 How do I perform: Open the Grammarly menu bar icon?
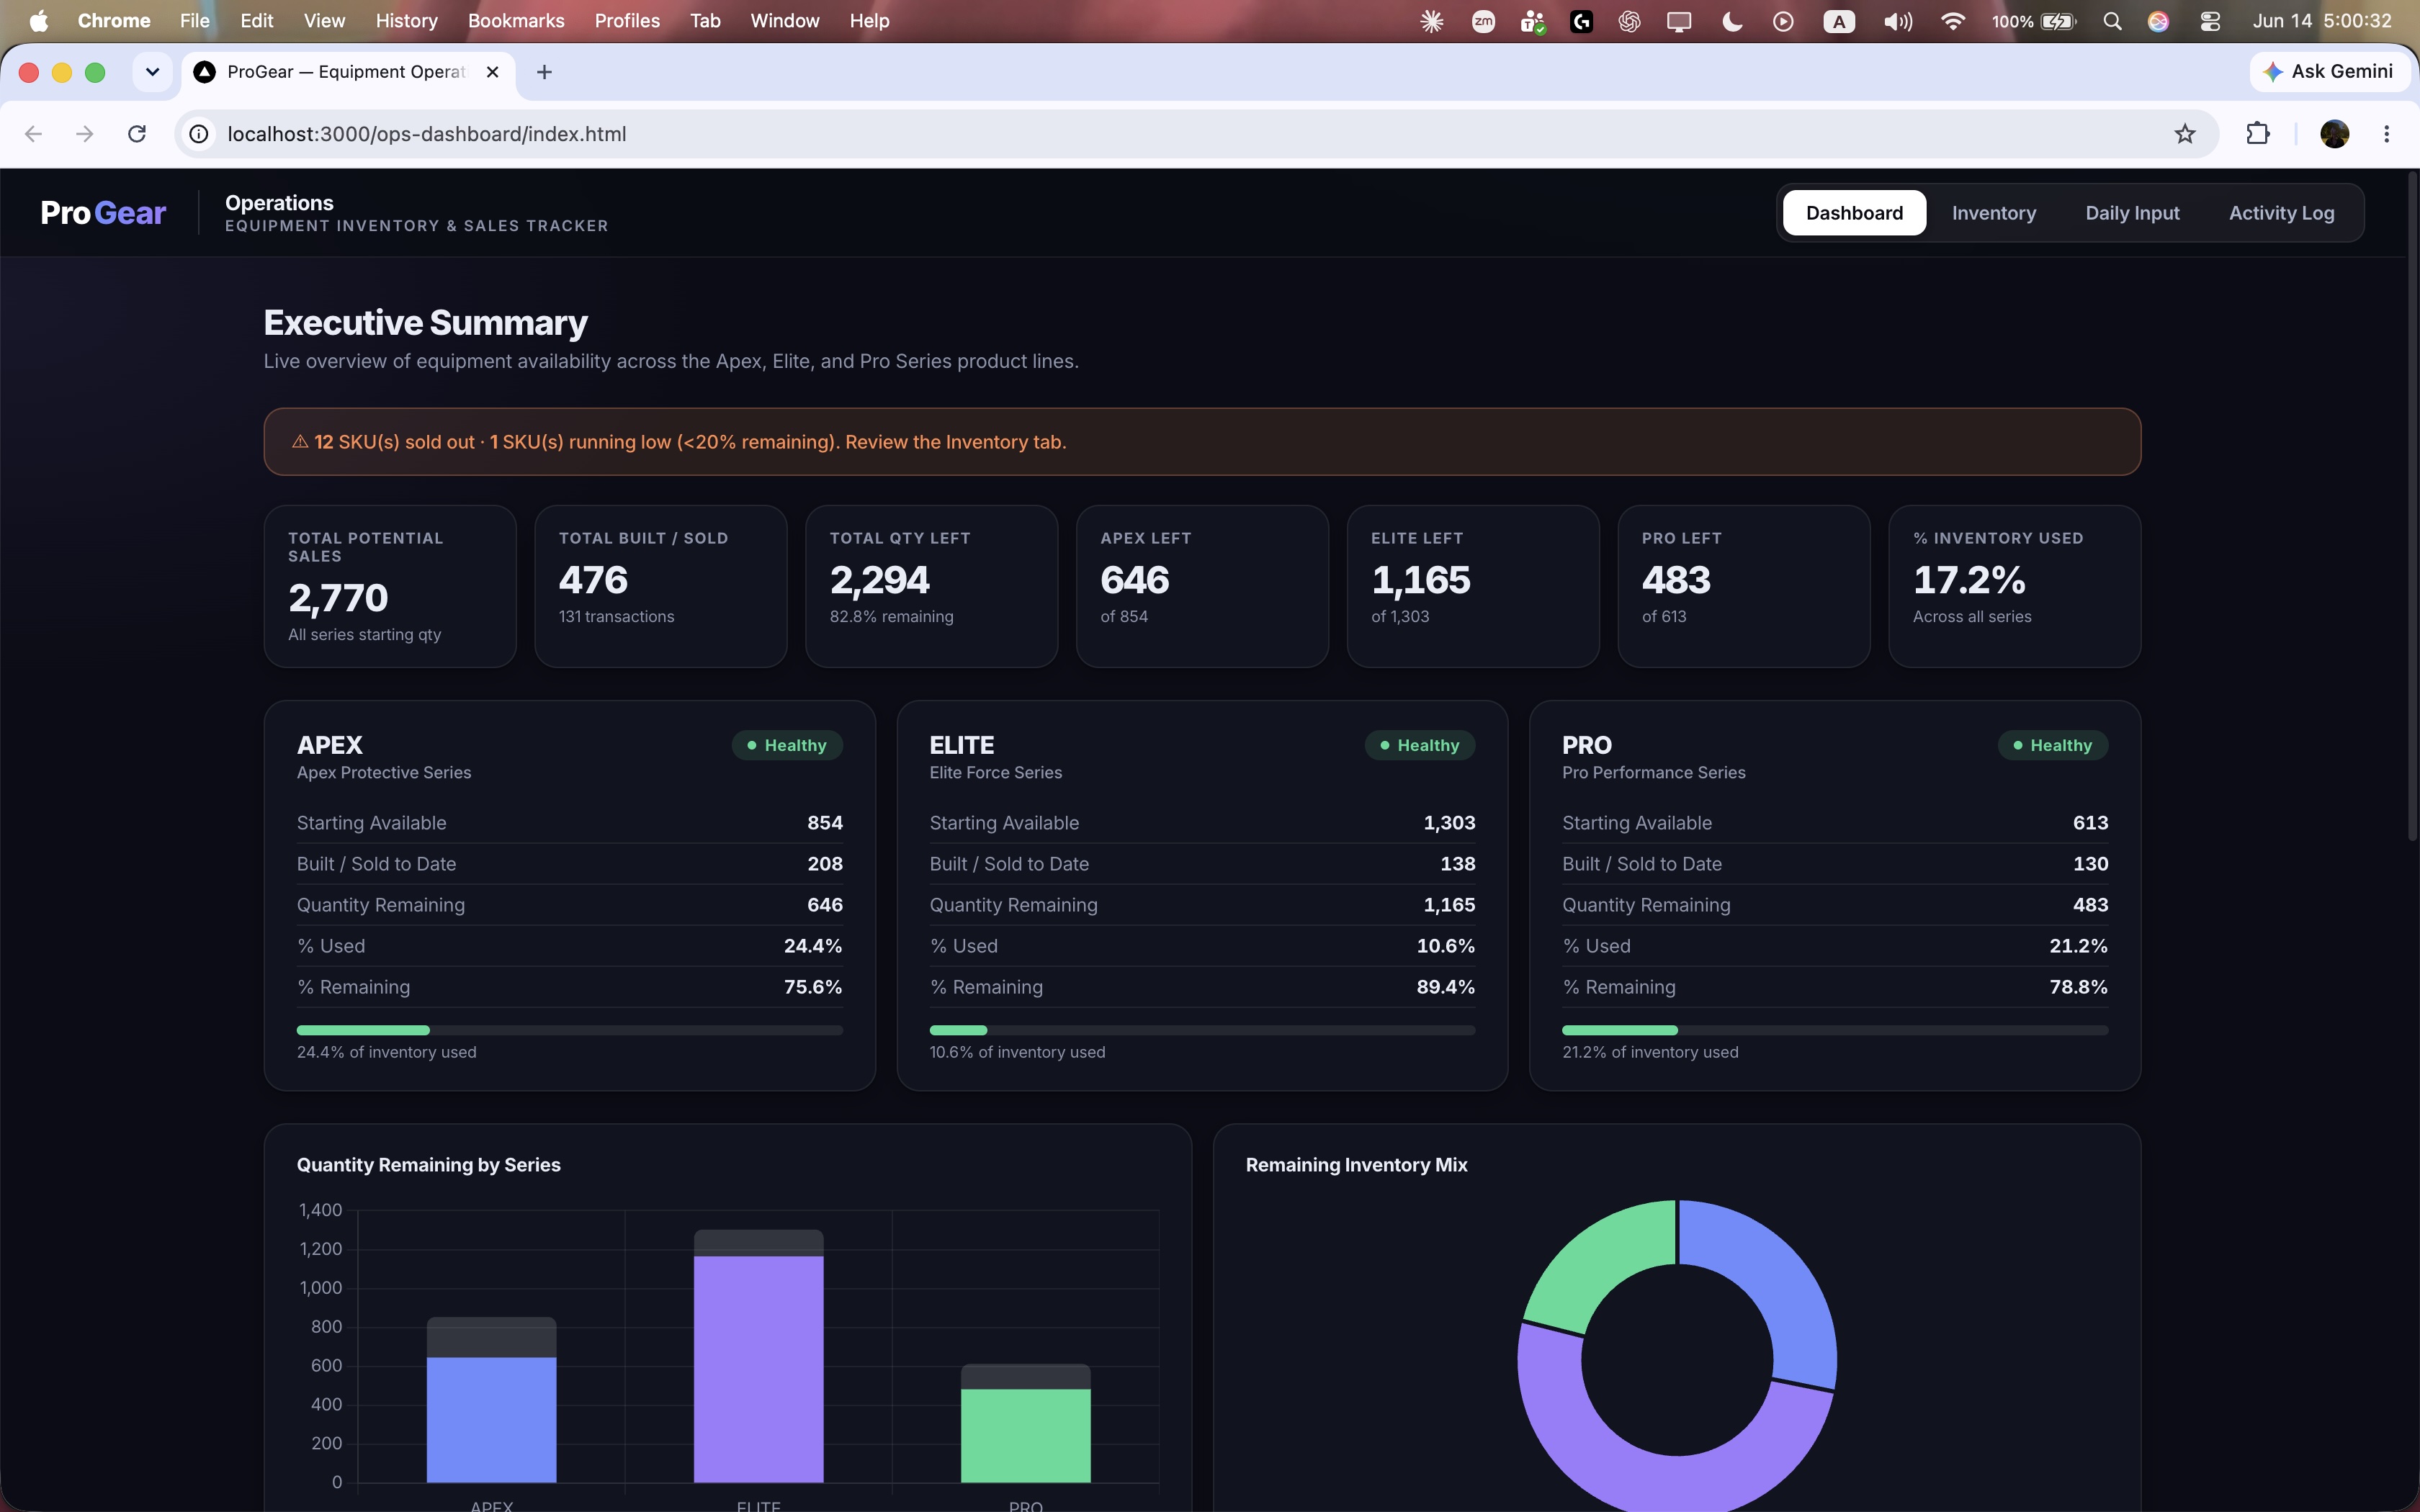coord(1581,21)
